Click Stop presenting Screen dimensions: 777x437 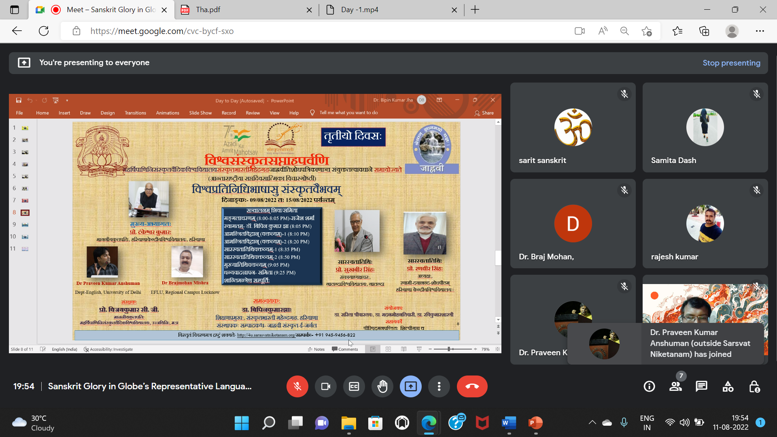point(731,63)
